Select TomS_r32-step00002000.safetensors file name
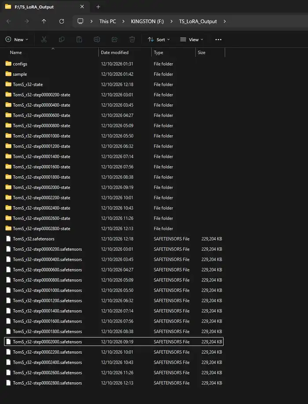Screen dimensions: 308x404 click(48, 342)
